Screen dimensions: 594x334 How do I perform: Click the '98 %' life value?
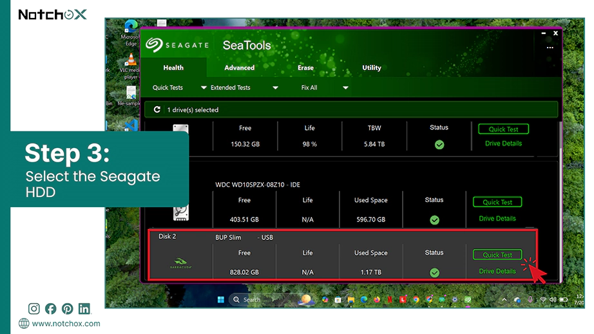(x=309, y=144)
